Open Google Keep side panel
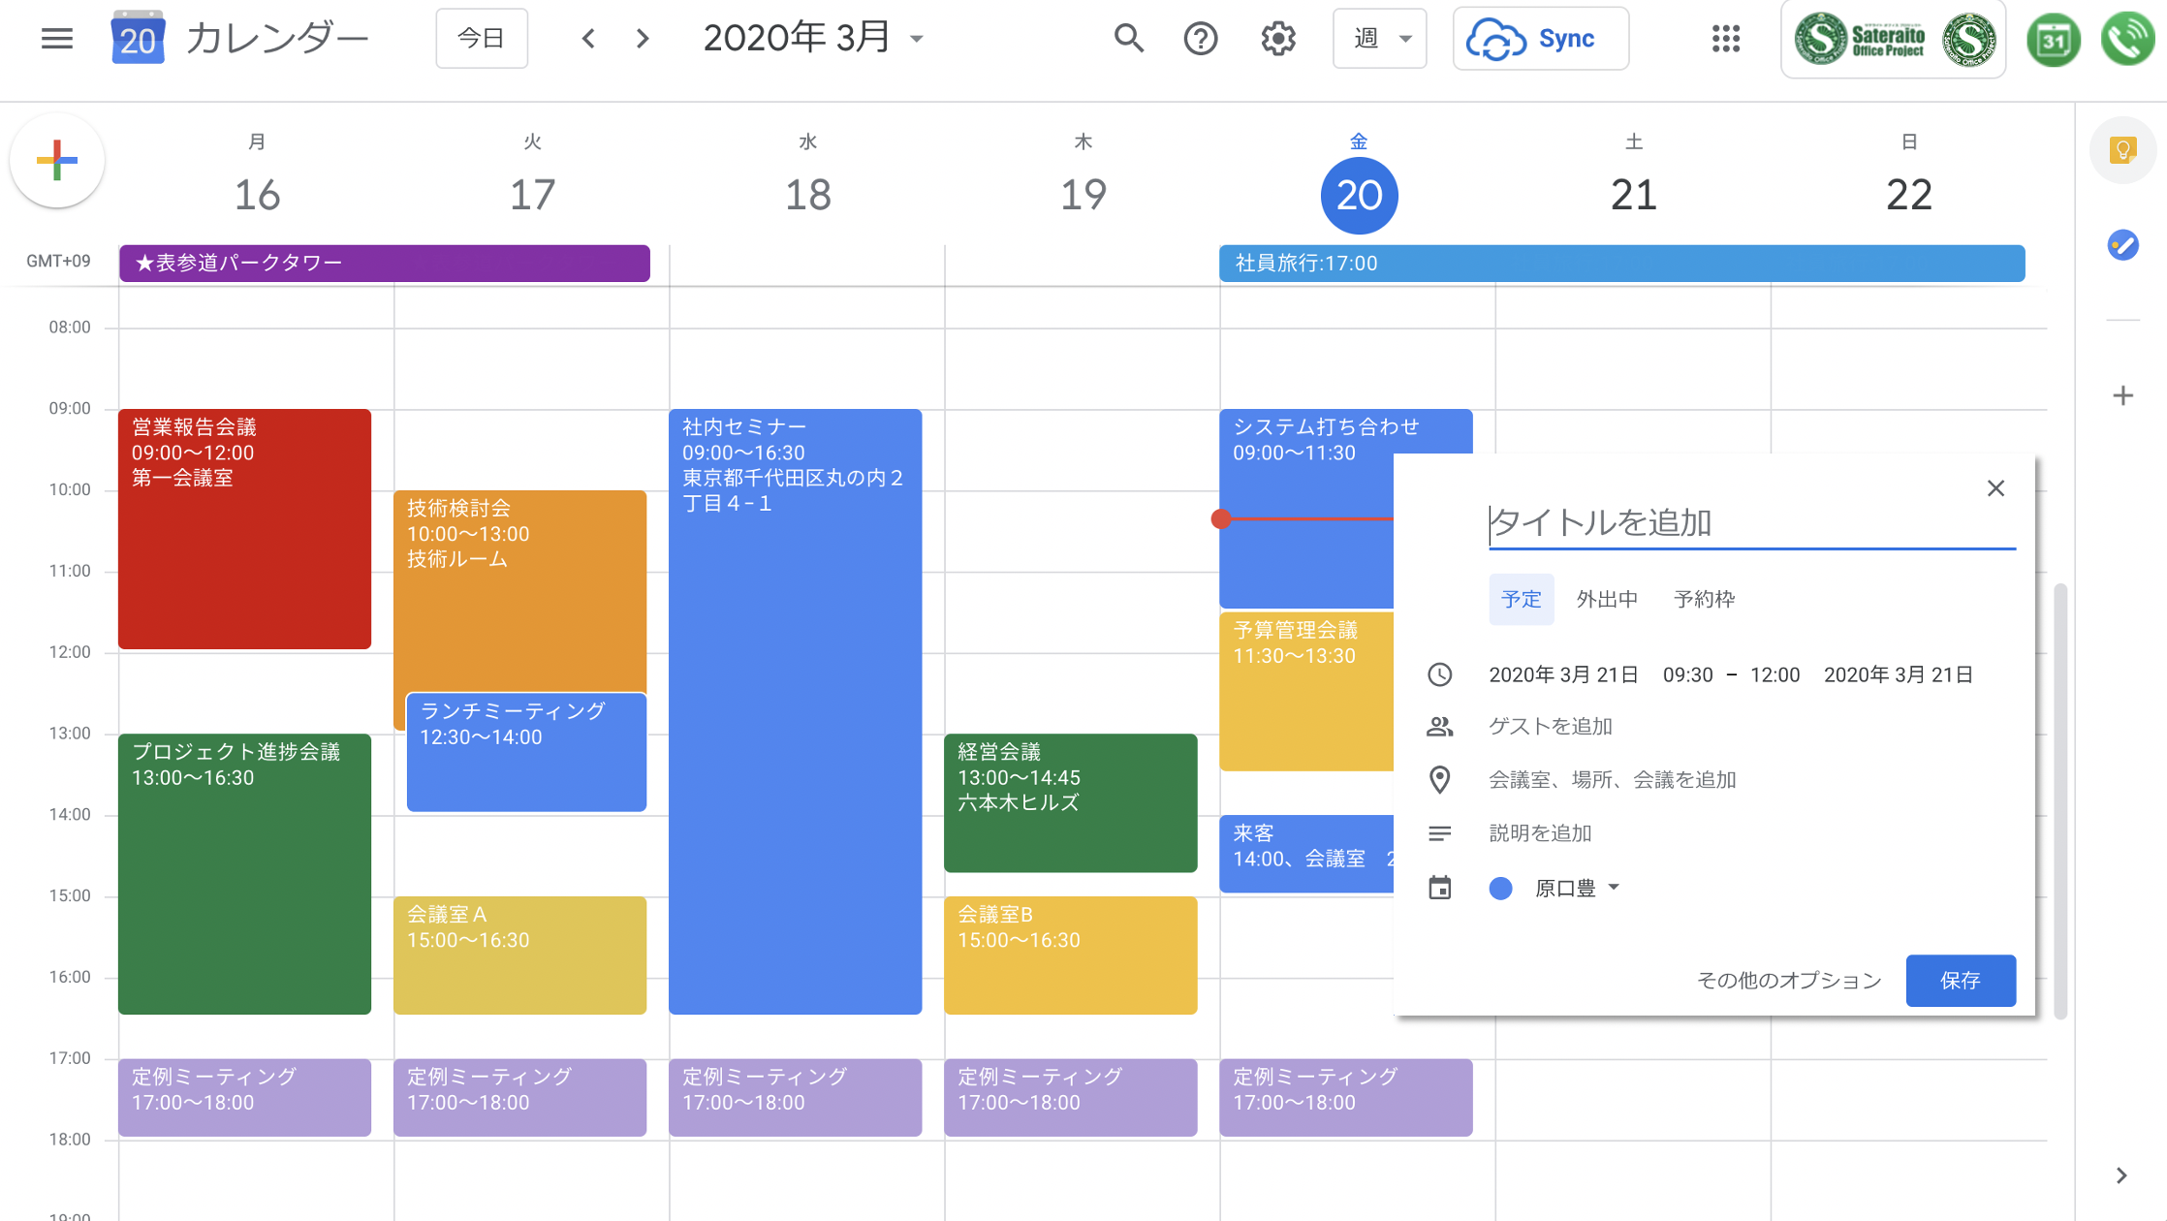Screen dimensions: 2167x1221 (2122, 150)
